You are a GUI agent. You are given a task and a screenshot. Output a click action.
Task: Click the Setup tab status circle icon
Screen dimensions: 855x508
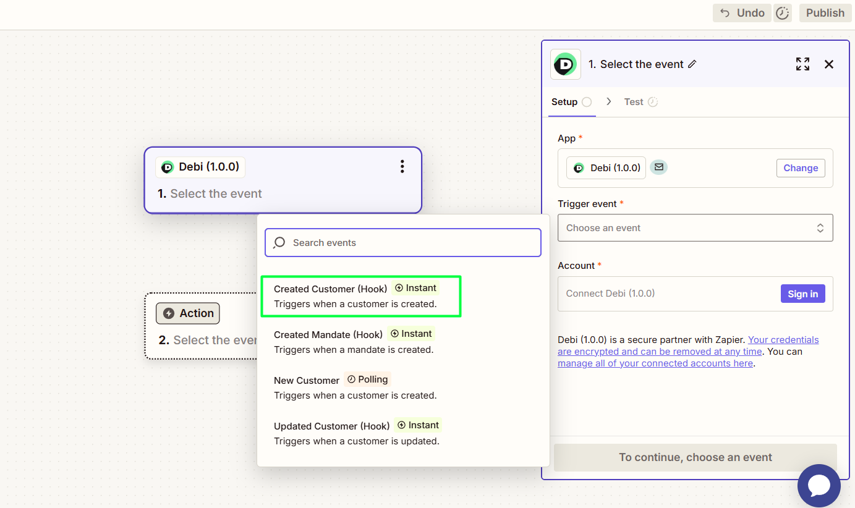coord(587,102)
